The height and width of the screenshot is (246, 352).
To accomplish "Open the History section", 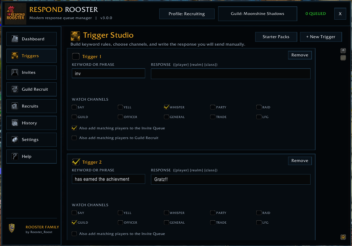I will [x=32, y=123].
